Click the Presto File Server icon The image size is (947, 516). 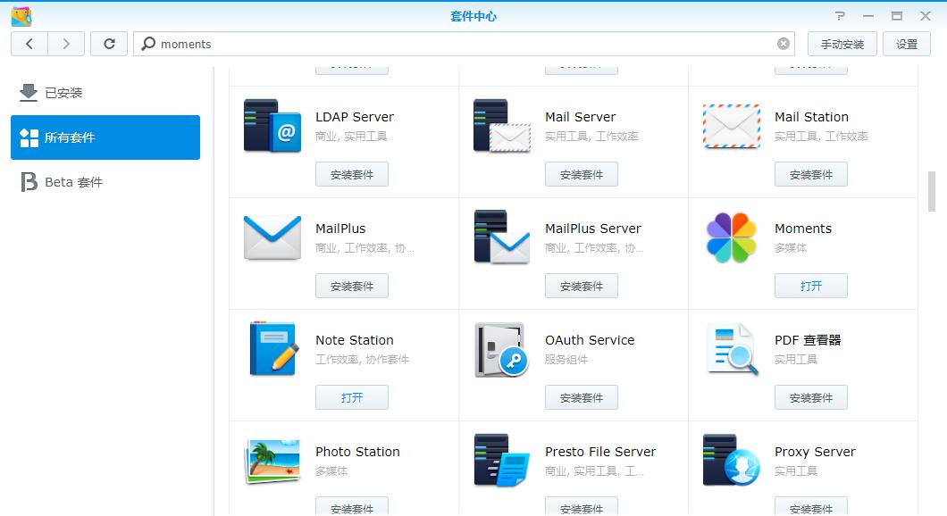pos(502,461)
